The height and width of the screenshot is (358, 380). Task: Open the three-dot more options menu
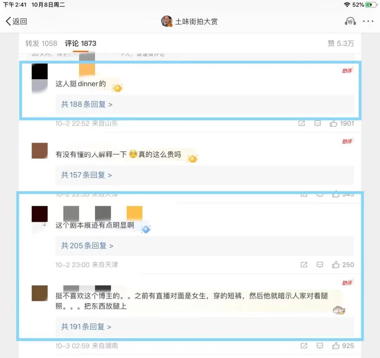(x=368, y=21)
